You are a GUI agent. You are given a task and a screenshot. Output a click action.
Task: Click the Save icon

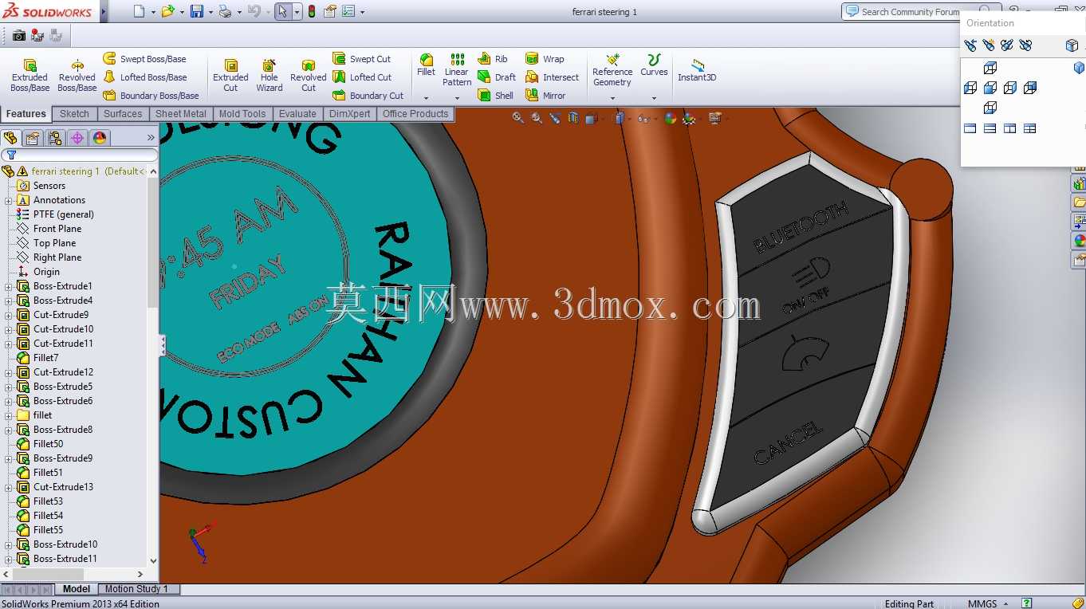click(x=196, y=11)
